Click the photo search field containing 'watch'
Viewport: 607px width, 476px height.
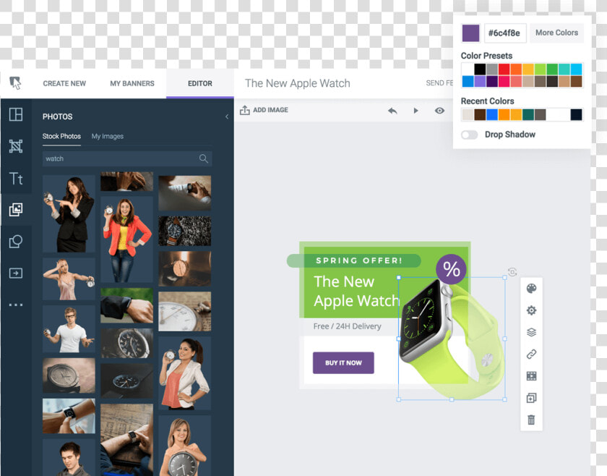click(127, 158)
